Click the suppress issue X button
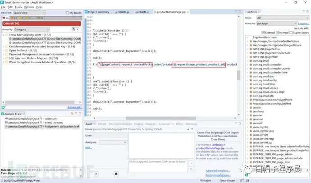This screenshot has height=183, width=311. 96,174
